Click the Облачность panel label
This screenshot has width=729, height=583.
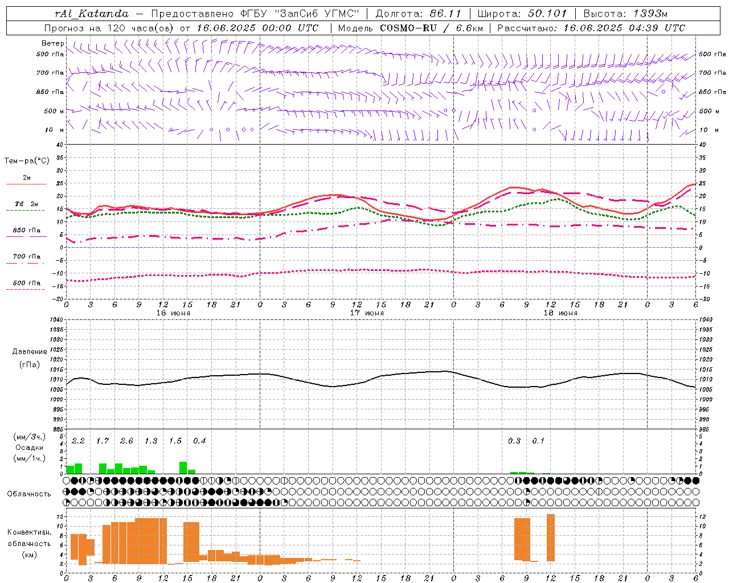29,494
